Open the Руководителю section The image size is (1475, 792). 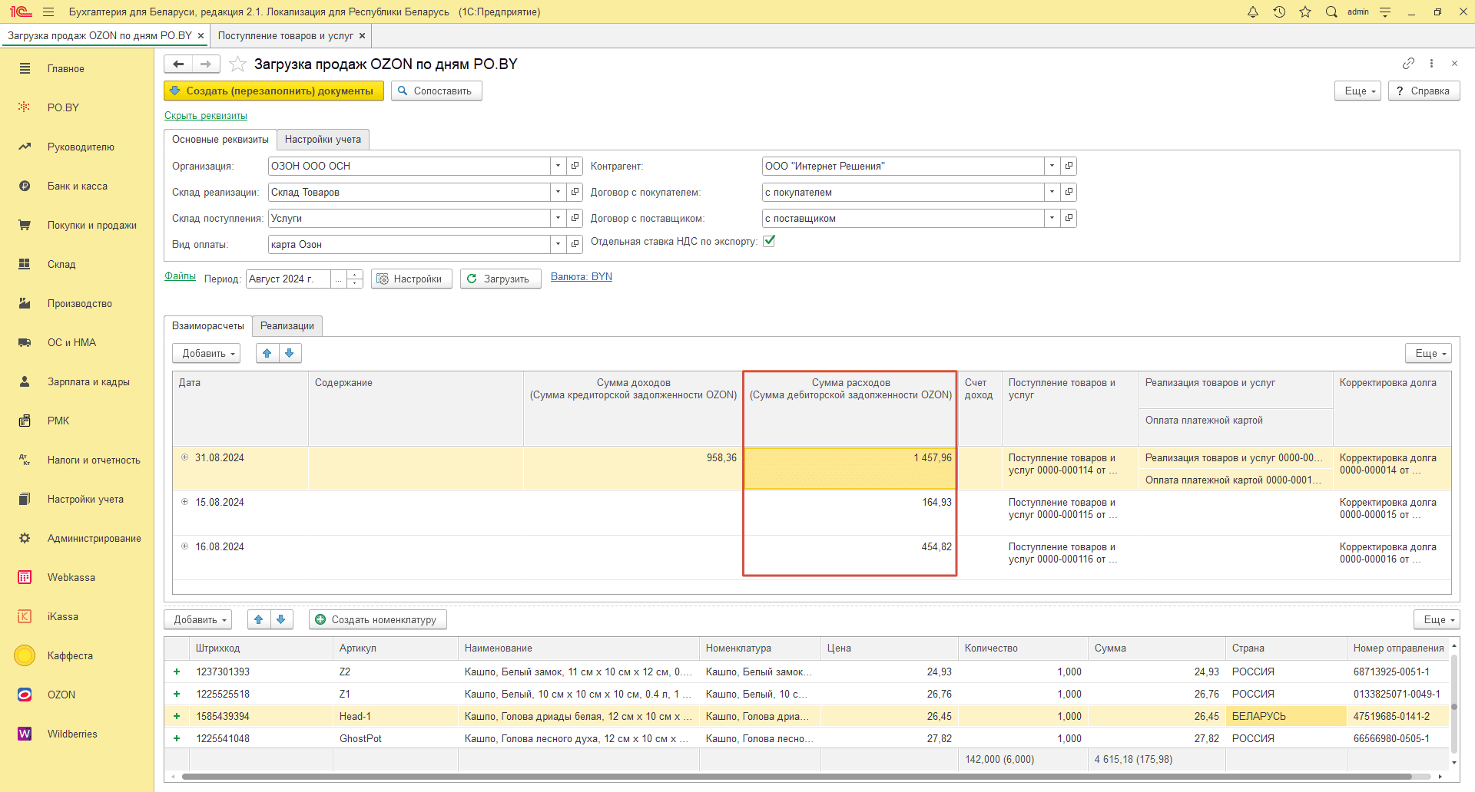pyautogui.click(x=77, y=147)
